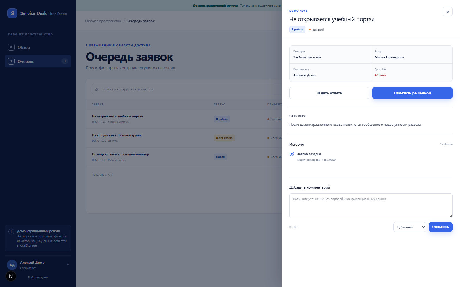Click the comment textarea resize handle
The height and width of the screenshot is (287, 460).
[x=450, y=216]
